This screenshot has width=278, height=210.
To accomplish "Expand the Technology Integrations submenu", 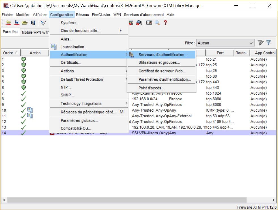I will point(89,104).
